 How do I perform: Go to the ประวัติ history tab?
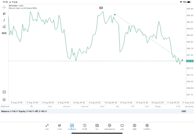pyautogui.click(x=84, y=127)
